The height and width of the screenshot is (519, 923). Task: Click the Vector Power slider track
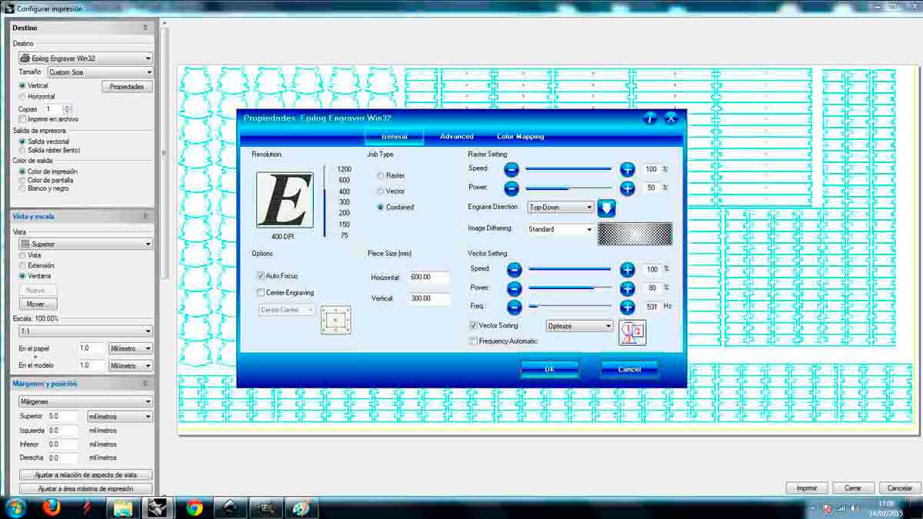pyautogui.click(x=570, y=288)
